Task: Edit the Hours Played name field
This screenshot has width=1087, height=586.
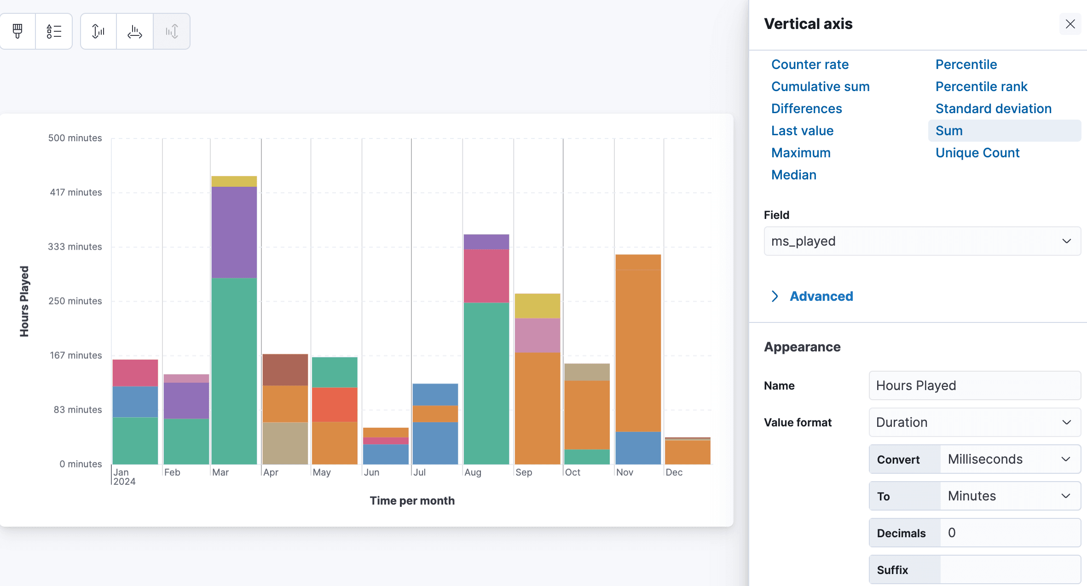Action: [974, 386]
